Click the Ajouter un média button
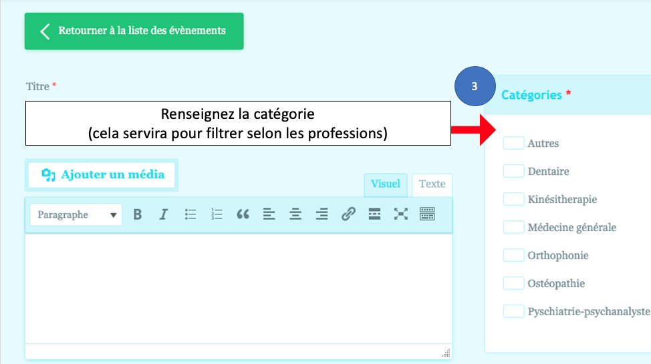Screen dimensions: 651x364 point(102,175)
